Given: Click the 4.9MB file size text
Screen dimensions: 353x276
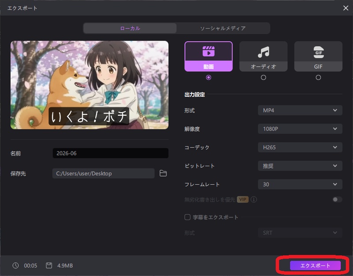Looking at the screenshot, I should coord(65,266).
